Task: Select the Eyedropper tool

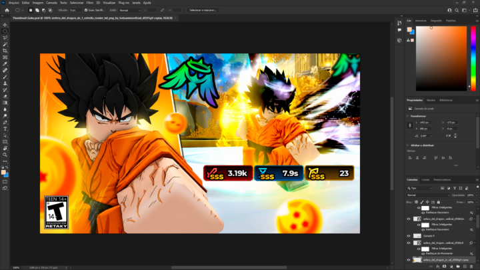Action: 5,64
